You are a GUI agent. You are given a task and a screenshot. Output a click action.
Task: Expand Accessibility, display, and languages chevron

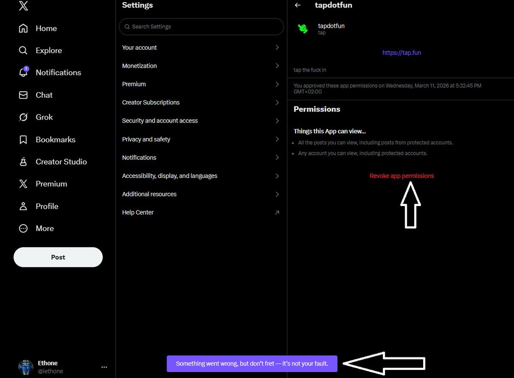pyautogui.click(x=277, y=176)
